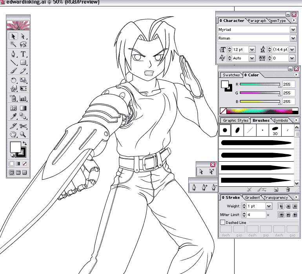Select the Line Segment tool

point(13,62)
